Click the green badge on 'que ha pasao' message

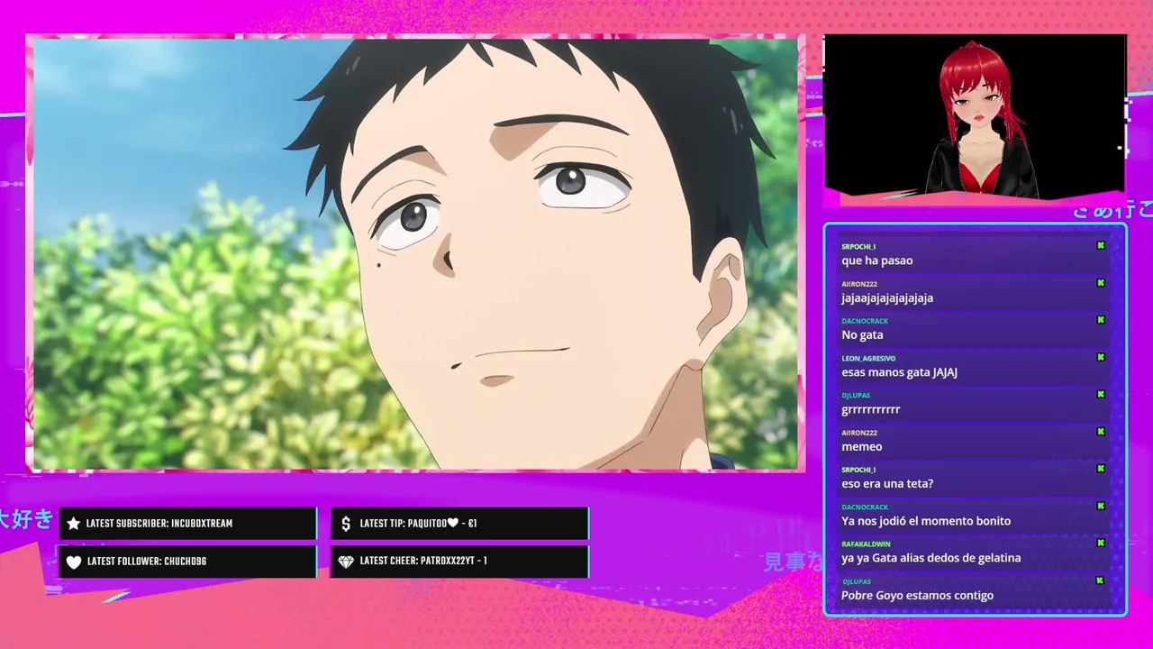[x=1100, y=245]
